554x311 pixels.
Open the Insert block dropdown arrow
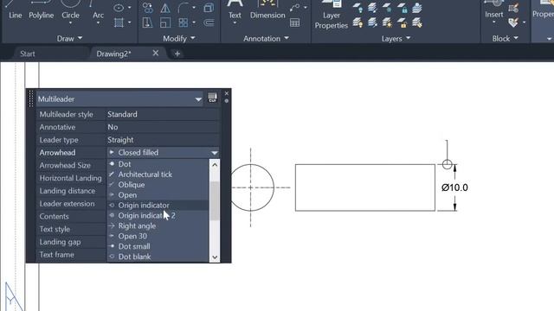click(494, 22)
